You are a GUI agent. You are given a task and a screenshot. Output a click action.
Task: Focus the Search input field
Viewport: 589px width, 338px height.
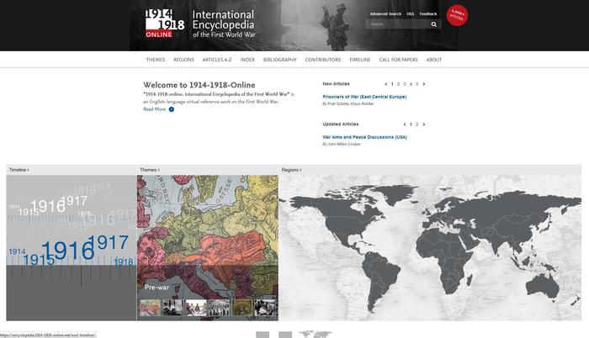398,24
